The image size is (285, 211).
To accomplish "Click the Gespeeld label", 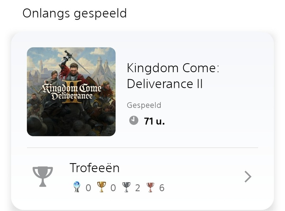I will pyautogui.click(x=144, y=105).
